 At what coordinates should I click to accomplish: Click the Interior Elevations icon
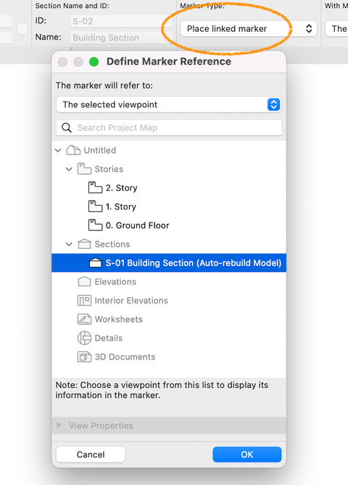(x=84, y=300)
